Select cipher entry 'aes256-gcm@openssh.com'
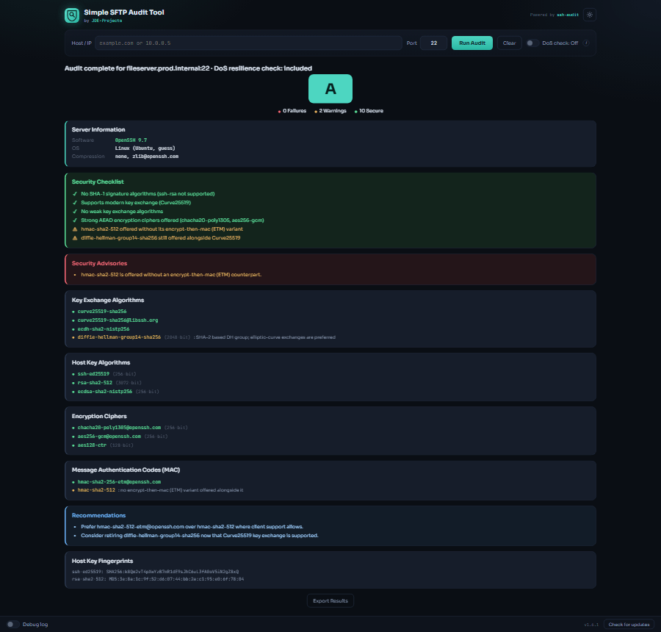This screenshot has width=661, height=632. 109,437
